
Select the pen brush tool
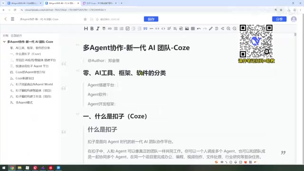coord(211,28)
